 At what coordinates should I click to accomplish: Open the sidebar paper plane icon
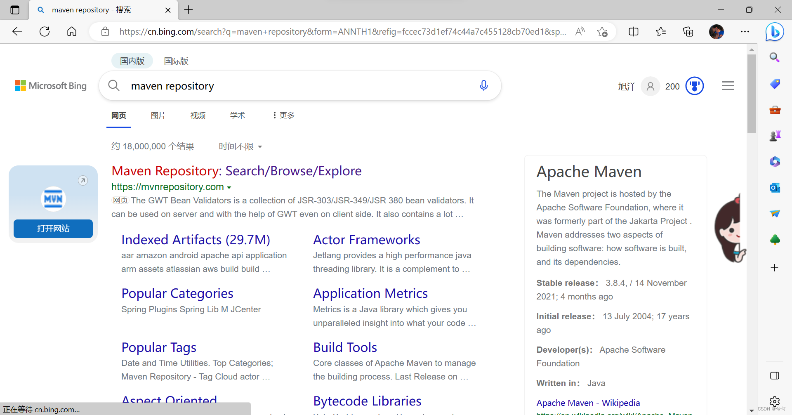pyautogui.click(x=775, y=213)
